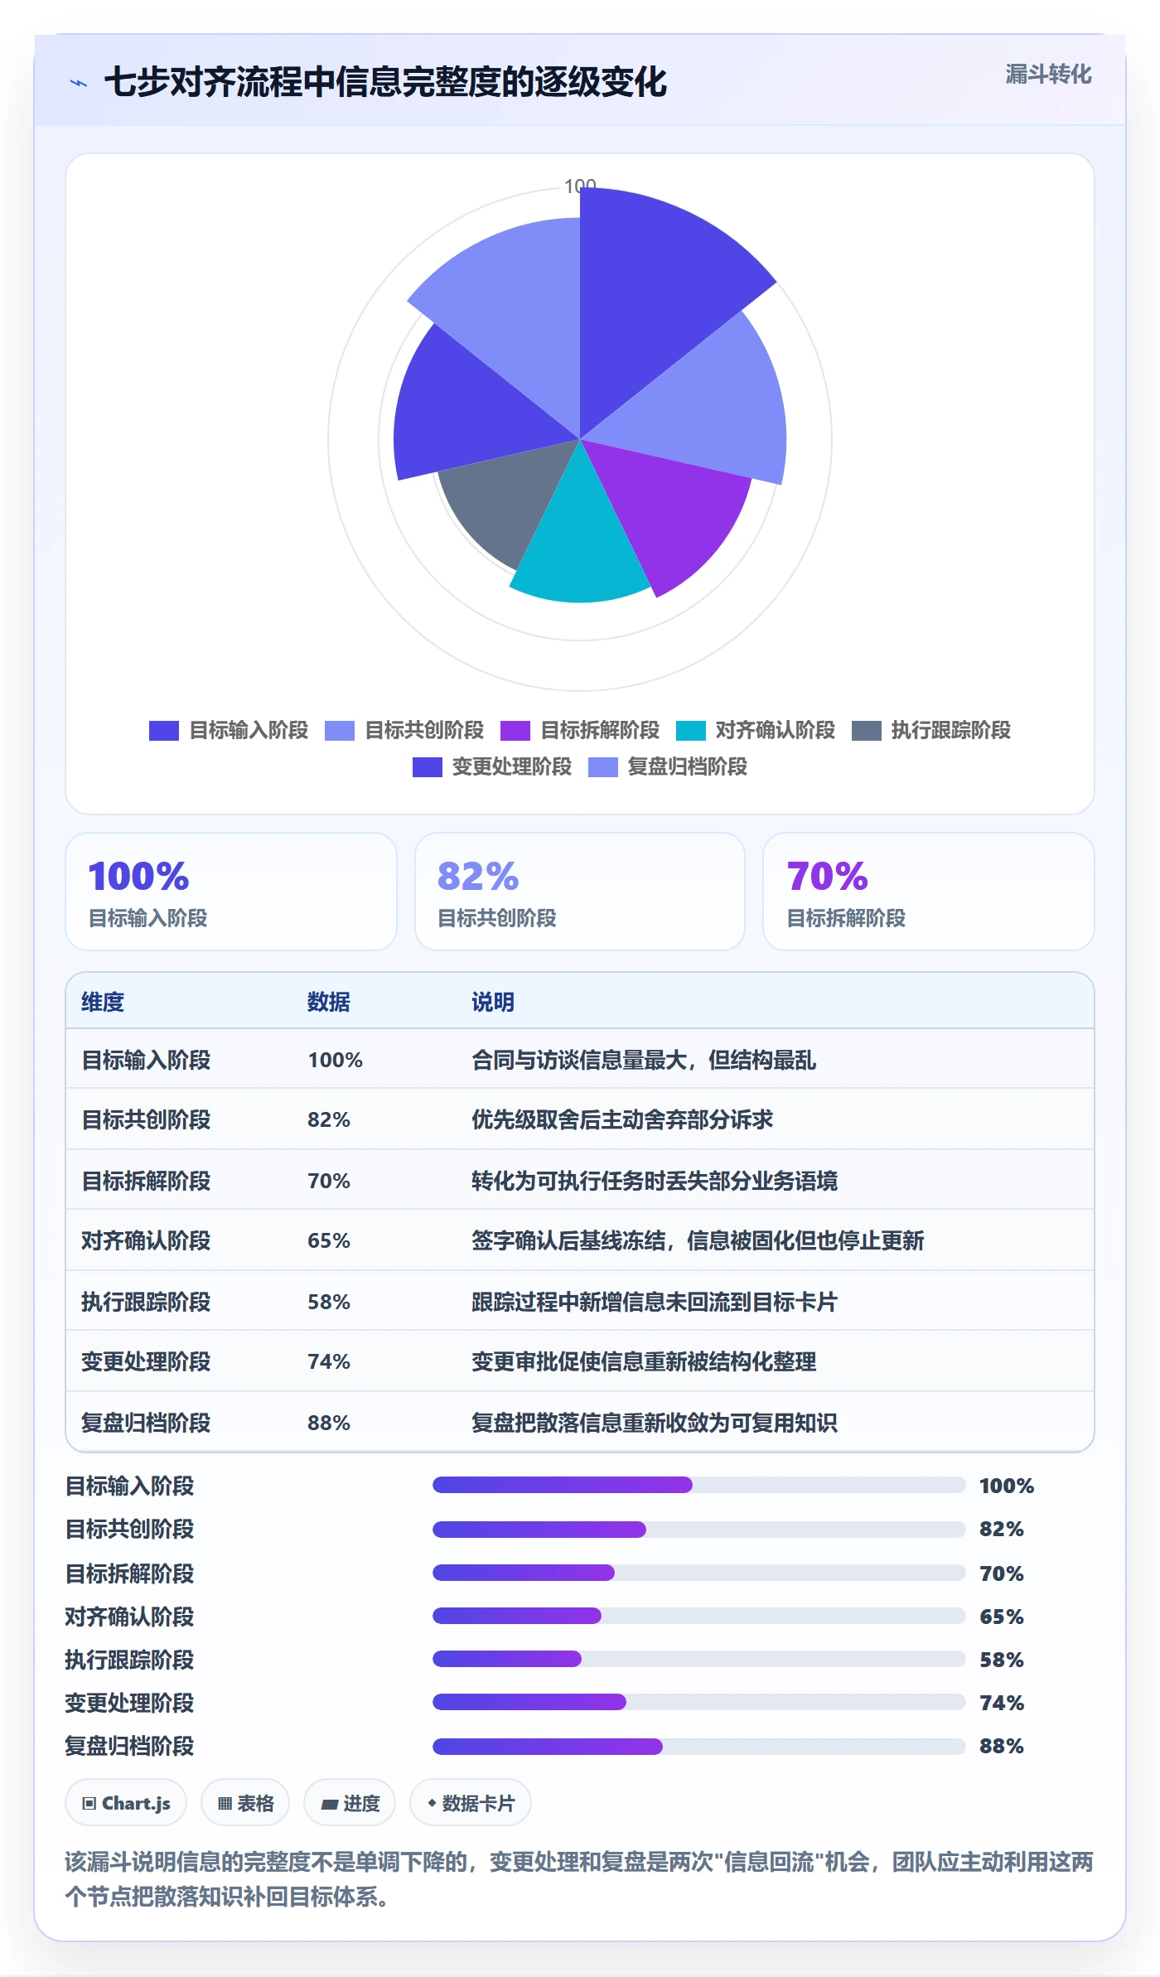Click the 数据 column header
This screenshot has height=1977, width=1160.
click(329, 1002)
